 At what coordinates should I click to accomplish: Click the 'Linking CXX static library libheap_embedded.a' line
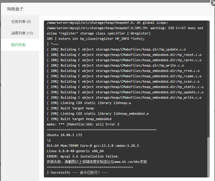click(98, 114)
